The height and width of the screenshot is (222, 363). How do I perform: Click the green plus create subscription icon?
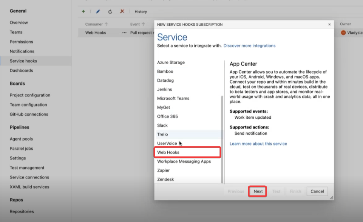tap(83, 12)
